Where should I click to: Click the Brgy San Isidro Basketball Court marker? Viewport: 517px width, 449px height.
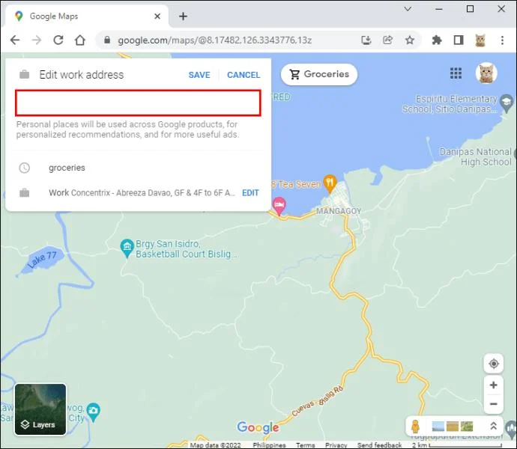[x=127, y=248]
